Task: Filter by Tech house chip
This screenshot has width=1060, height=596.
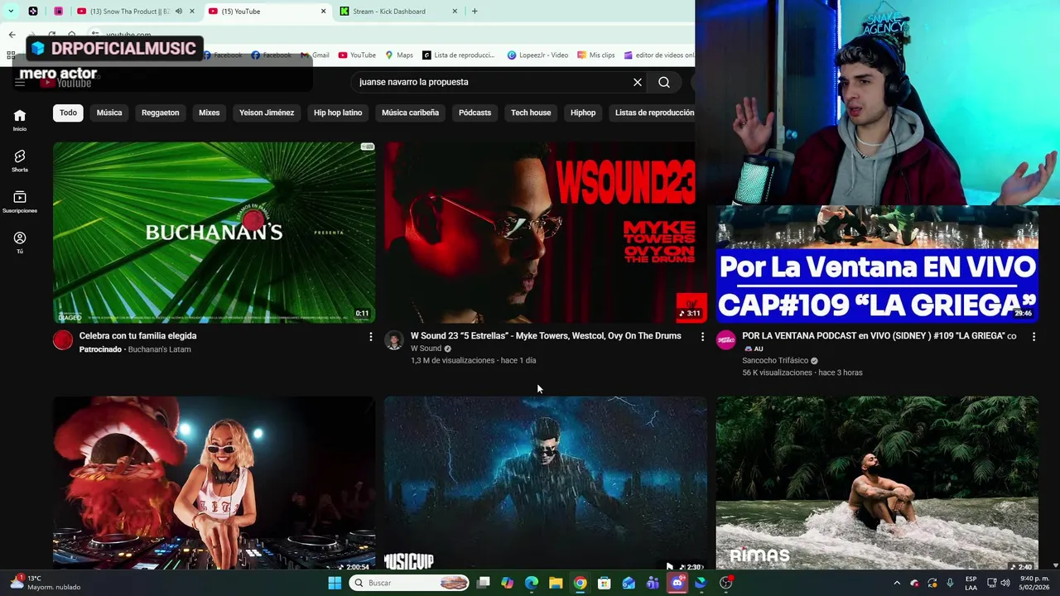Action: [531, 113]
